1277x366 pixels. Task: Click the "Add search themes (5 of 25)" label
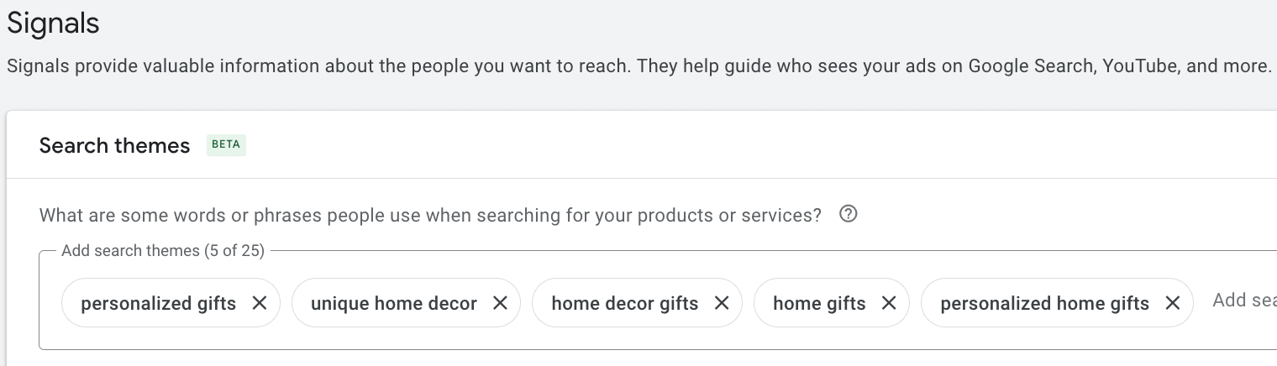coord(163,250)
